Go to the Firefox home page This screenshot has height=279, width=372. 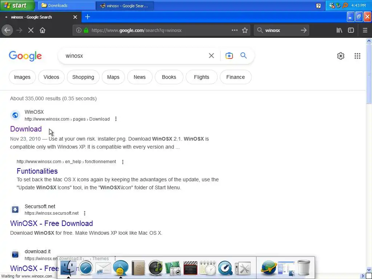[43, 31]
